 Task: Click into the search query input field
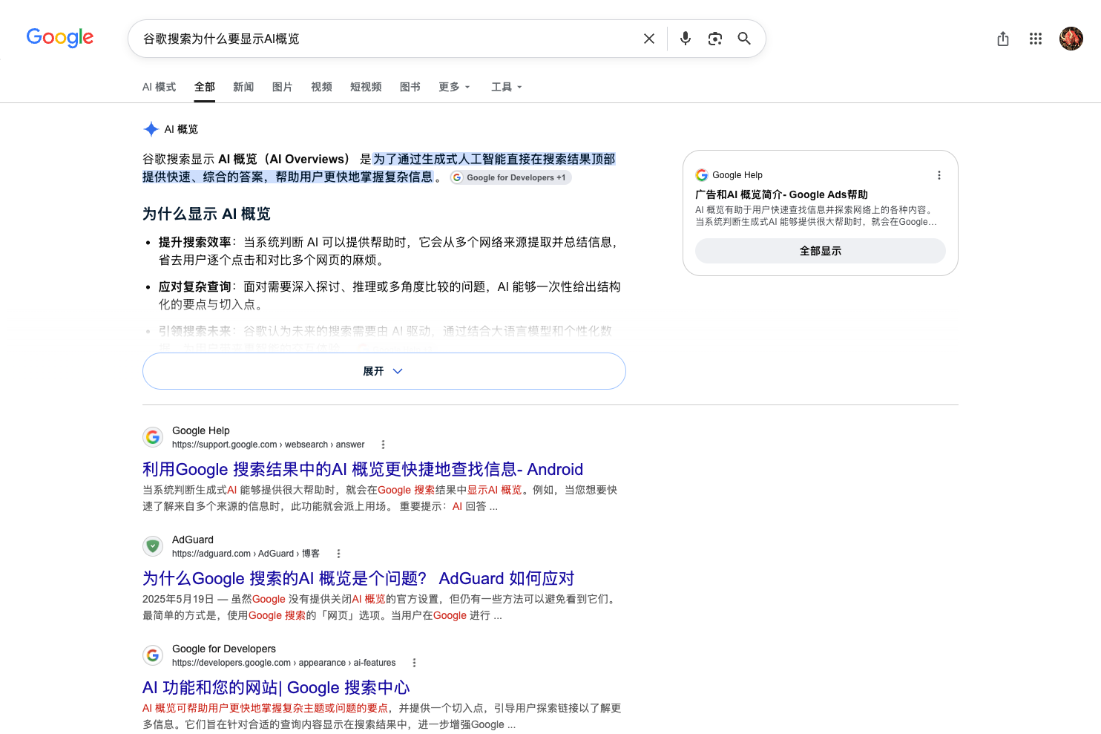(386, 39)
